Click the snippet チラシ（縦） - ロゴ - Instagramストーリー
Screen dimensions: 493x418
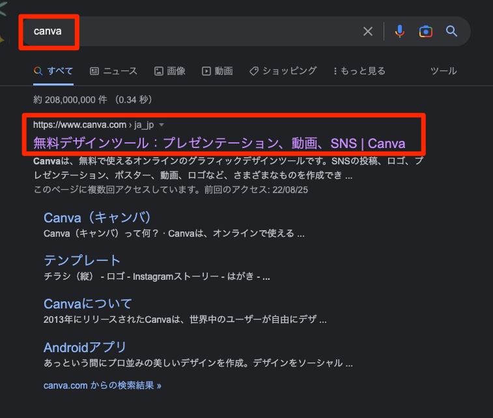[156, 276]
